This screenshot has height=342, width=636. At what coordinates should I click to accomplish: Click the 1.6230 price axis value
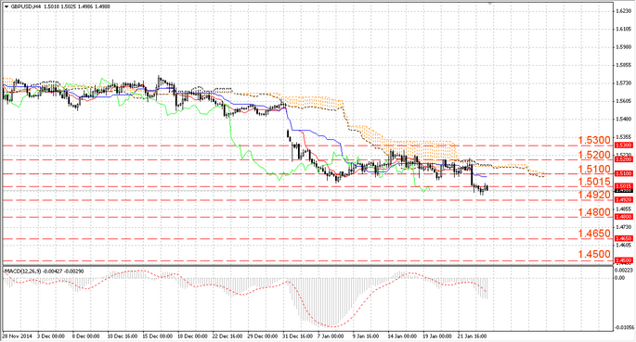tap(624, 11)
